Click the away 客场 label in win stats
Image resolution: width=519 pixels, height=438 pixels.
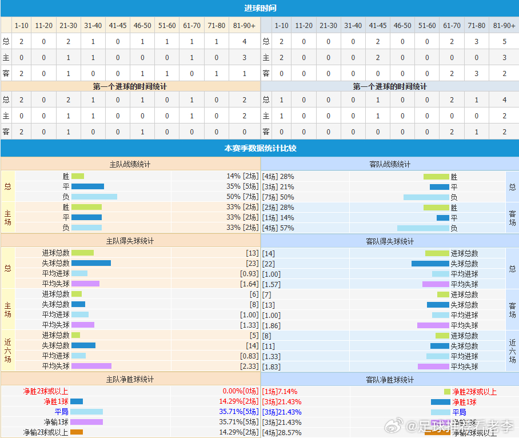512,218
